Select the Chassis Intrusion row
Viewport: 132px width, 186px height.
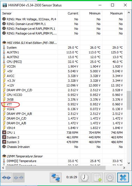click(63, 147)
